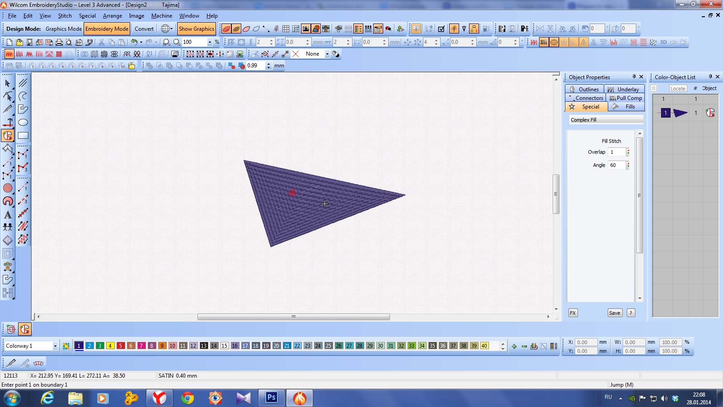
Task: Click the Print icon in toolbar
Action: [x=59, y=42]
